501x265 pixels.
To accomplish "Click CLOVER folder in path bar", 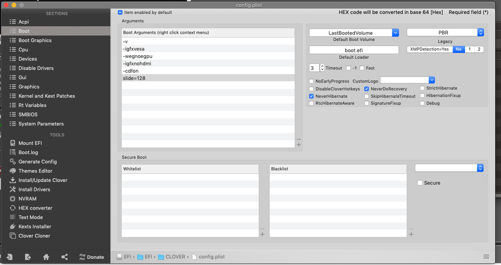I will coord(171,257).
